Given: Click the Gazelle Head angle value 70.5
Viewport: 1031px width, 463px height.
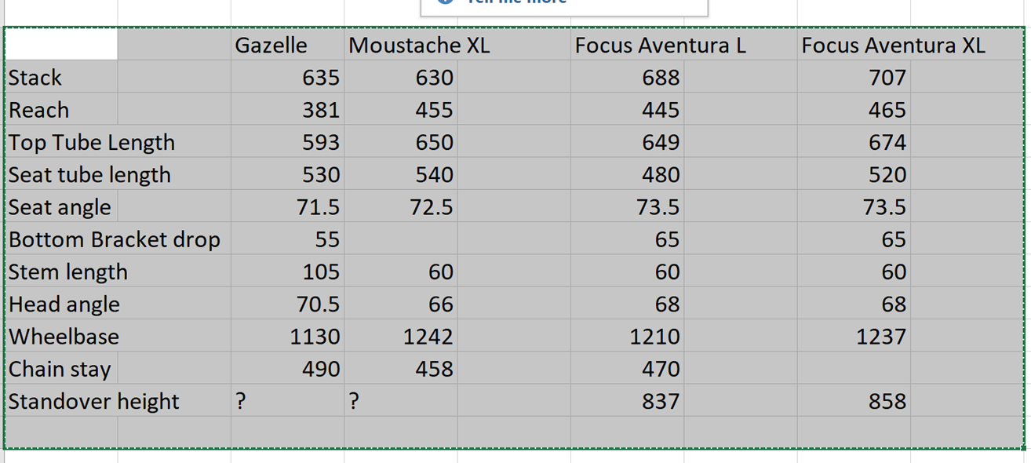Looking at the screenshot, I should click(287, 304).
